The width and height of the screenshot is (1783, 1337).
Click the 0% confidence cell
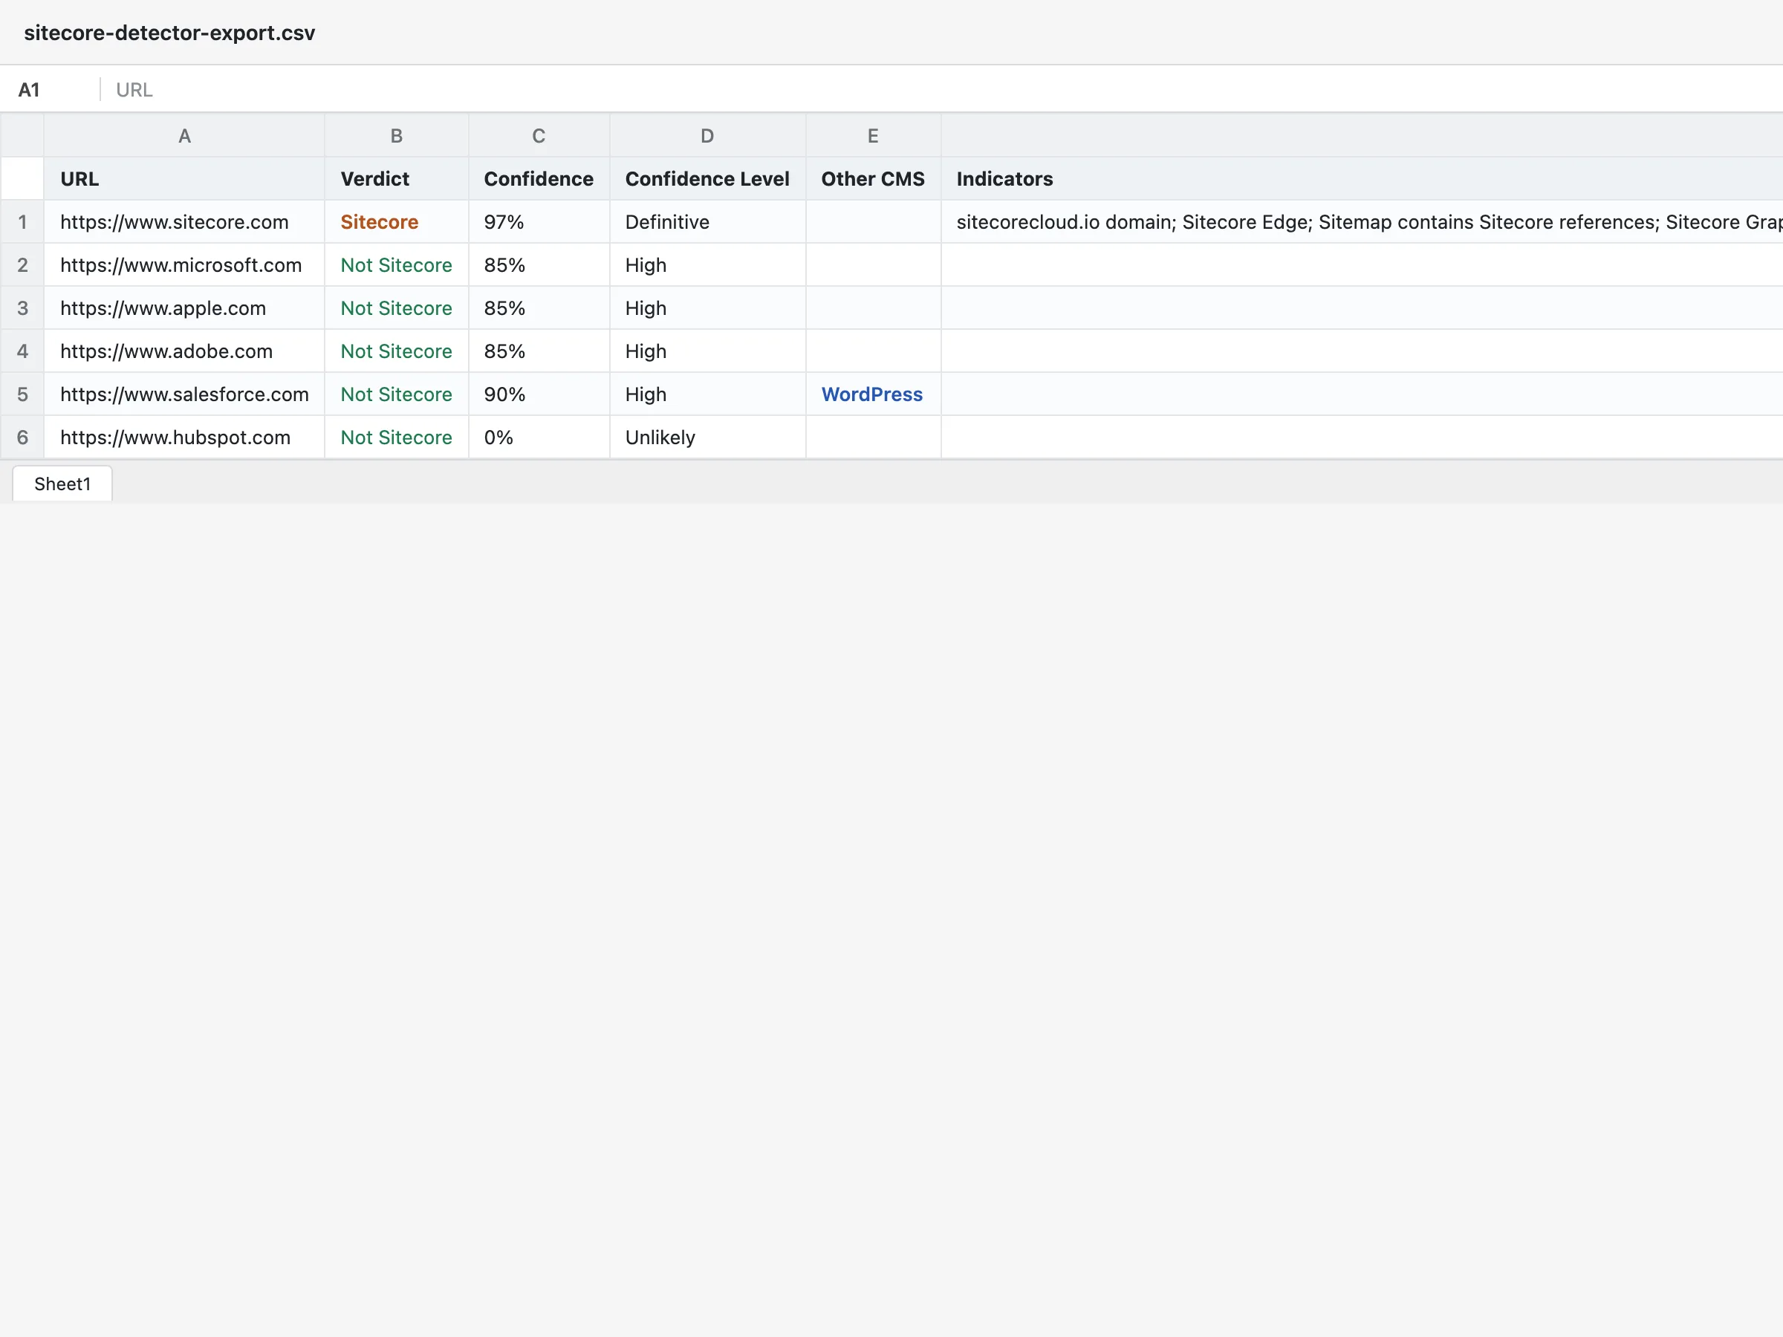(539, 437)
